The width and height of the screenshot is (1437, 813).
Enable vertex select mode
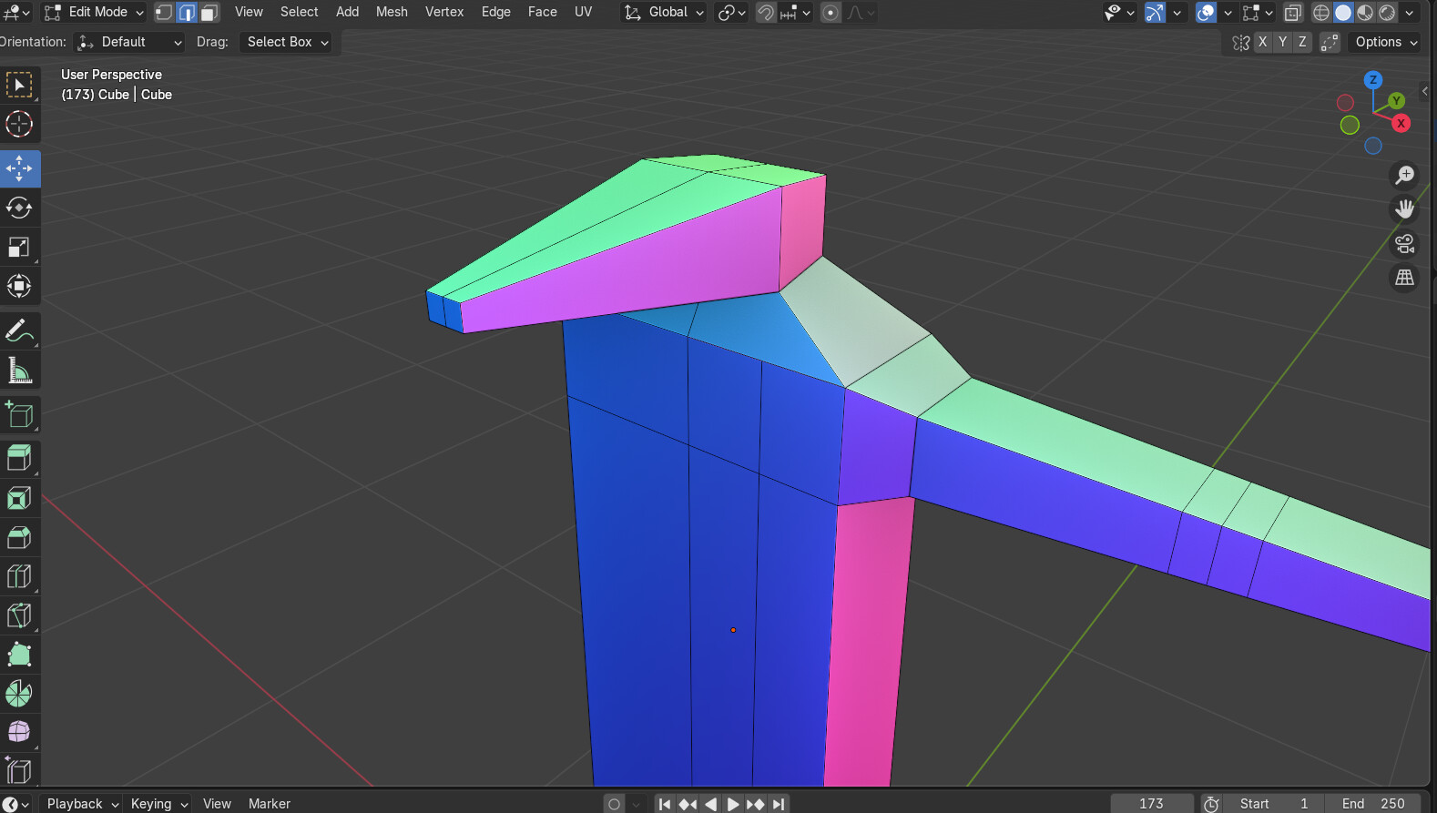164,13
